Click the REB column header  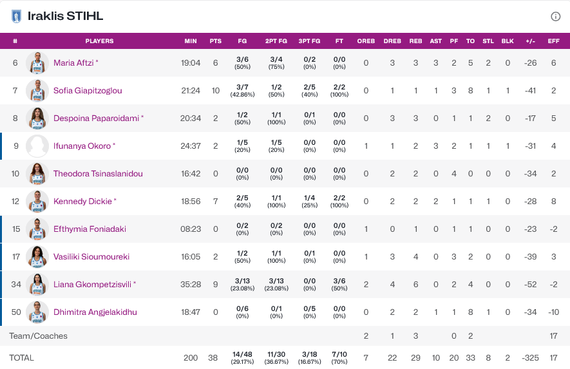pos(415,41)
